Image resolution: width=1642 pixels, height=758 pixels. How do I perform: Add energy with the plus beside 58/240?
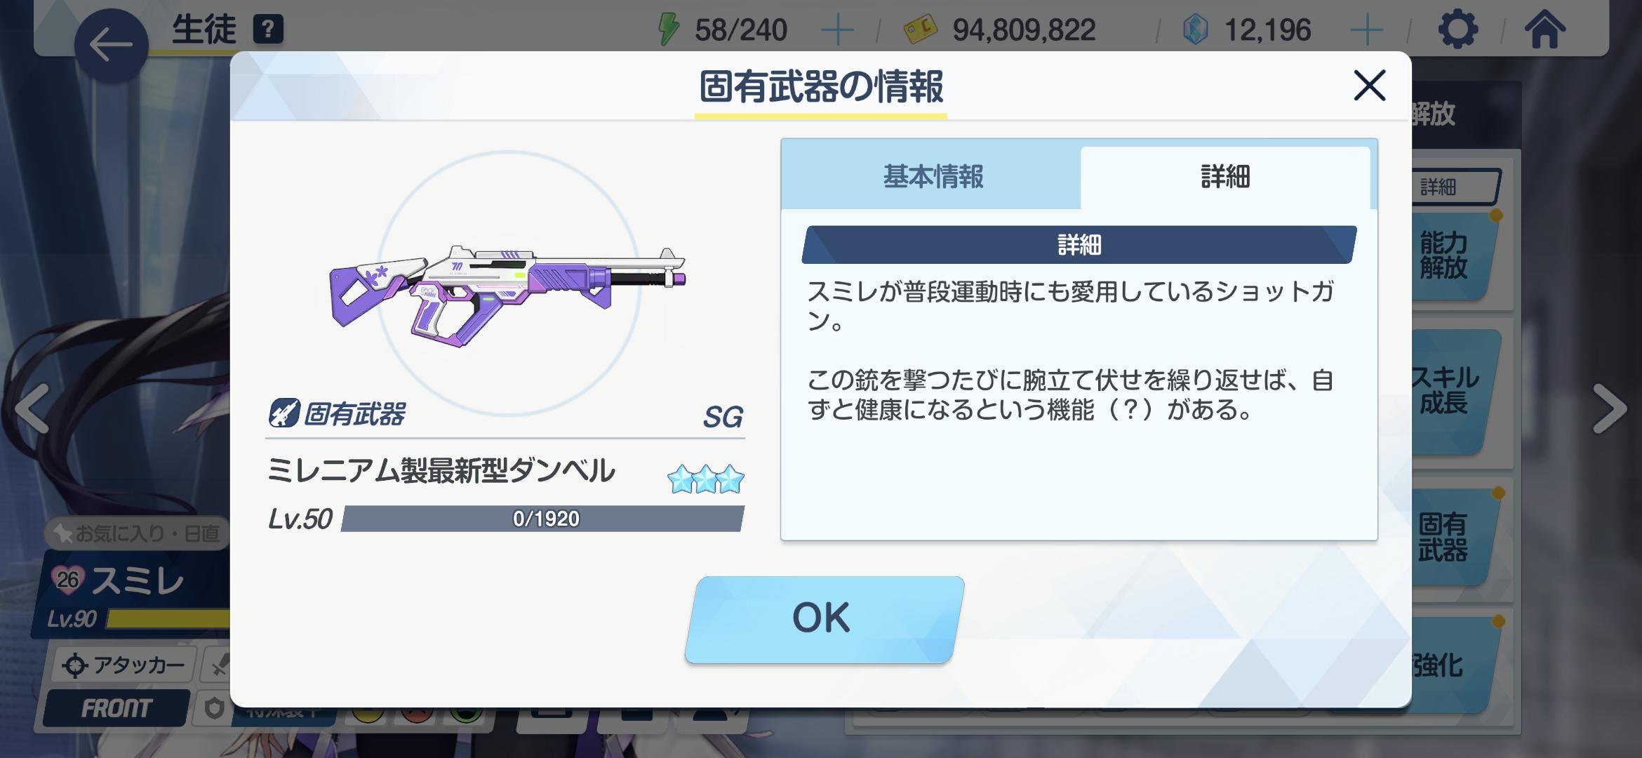(x=837, y=30)
